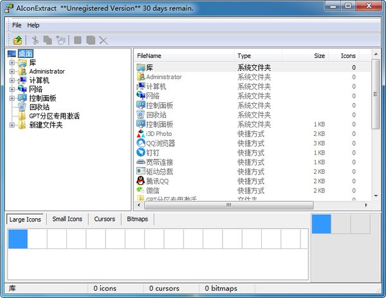Click the scissors cut icon in toolbar
The height and width of the screenshot is (298, 386).
pyautogui.click(x=36, y=40)
